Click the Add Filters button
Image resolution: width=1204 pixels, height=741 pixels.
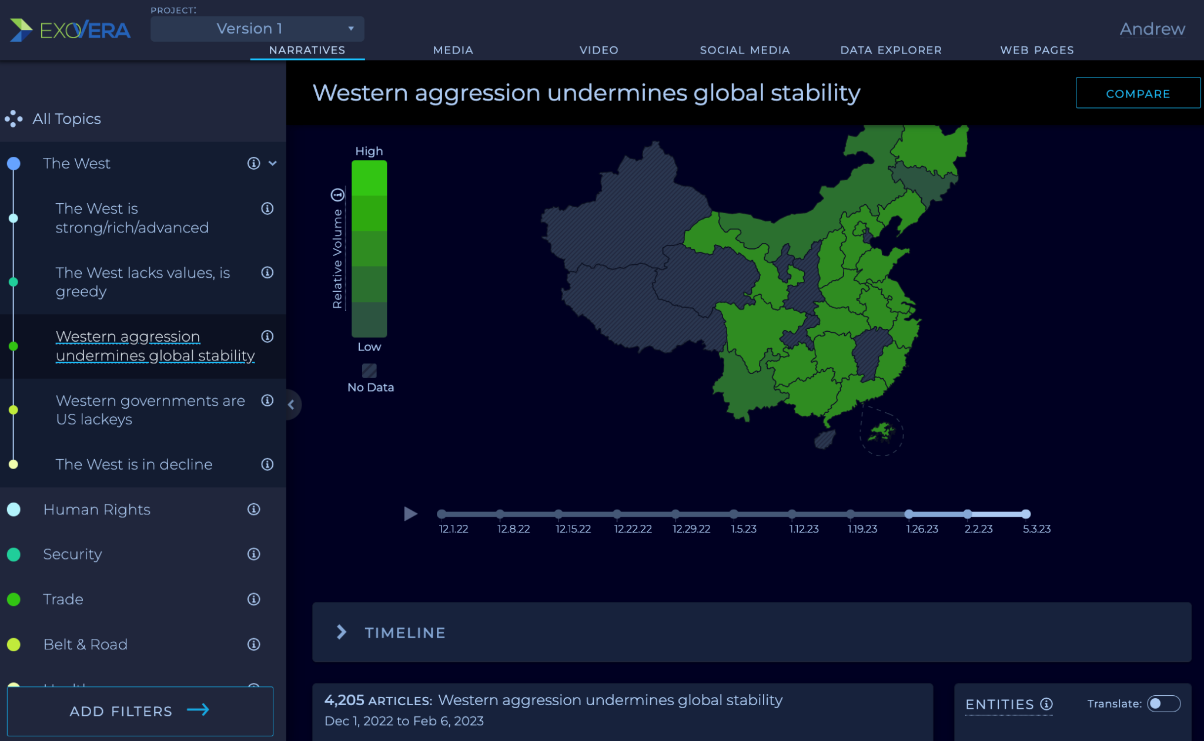[140, 711]
